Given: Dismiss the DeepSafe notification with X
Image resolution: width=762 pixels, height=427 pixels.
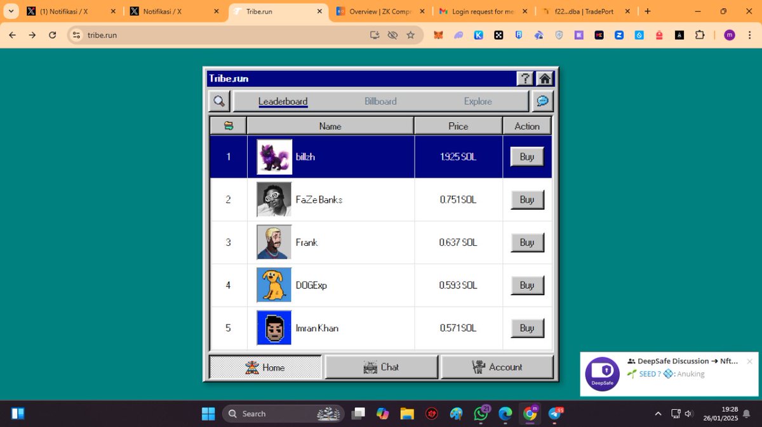Looking at the screenshot, I should (749, 361).
